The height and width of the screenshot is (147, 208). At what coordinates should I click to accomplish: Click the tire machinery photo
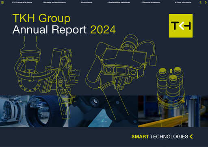click(x=34, y=111)
